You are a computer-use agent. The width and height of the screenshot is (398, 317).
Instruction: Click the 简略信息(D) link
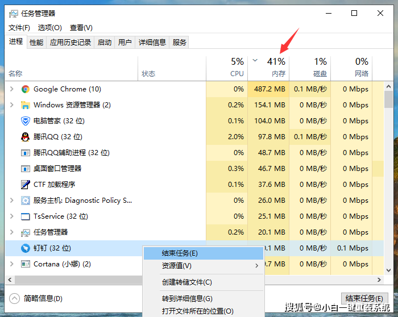[x=43, y=298]
